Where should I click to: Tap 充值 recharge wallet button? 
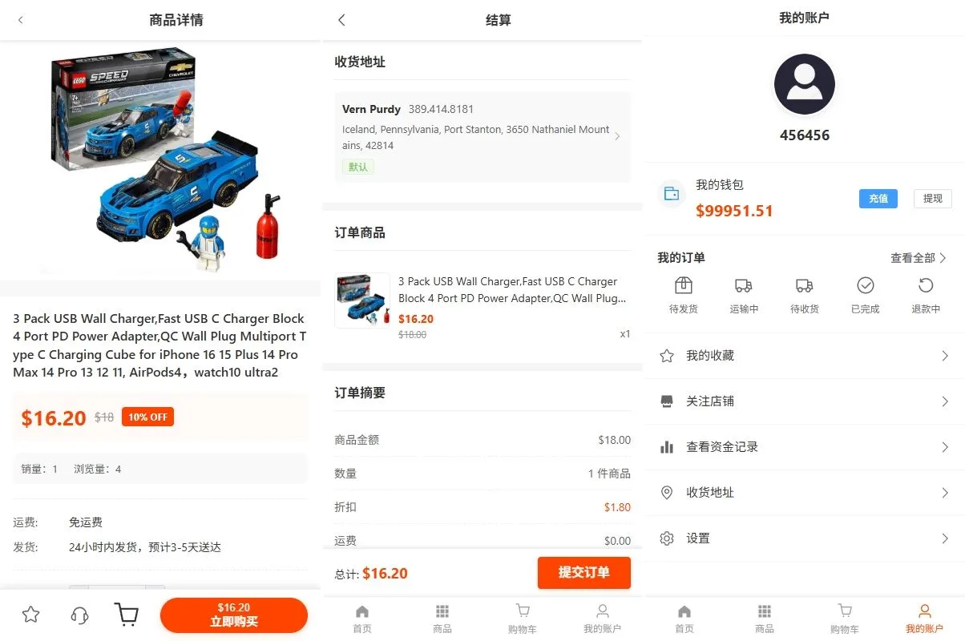(x=878, y=199)
